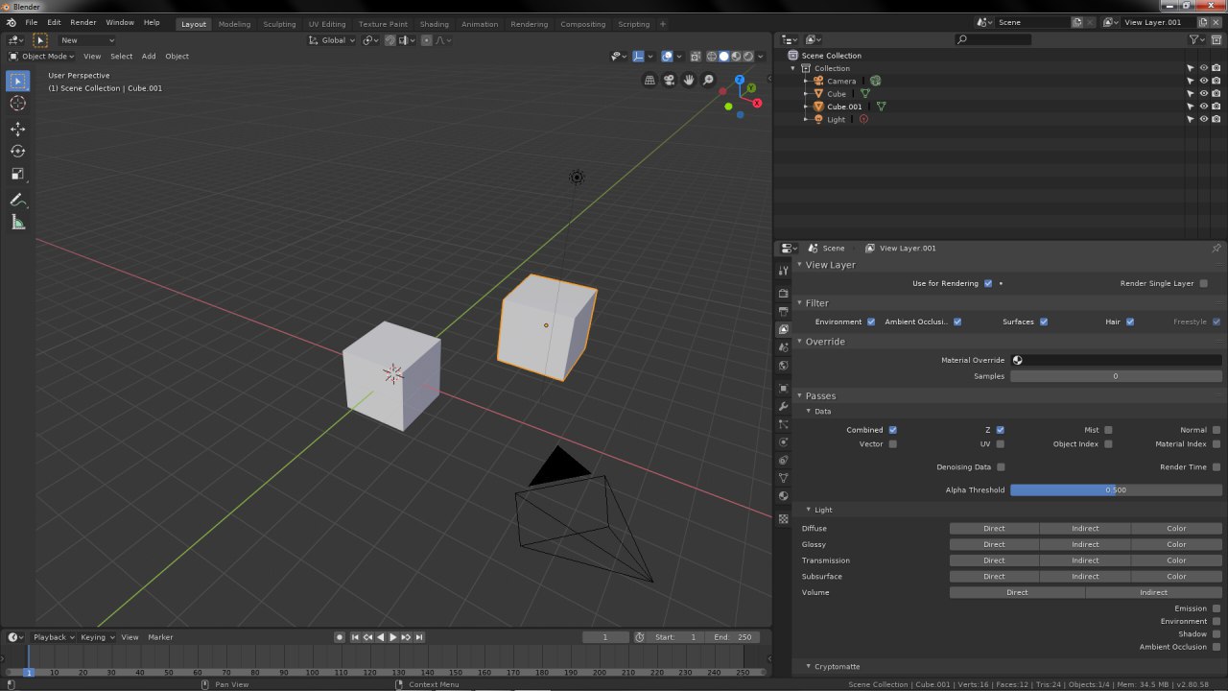Enable the Mist pass checkbox
This screenshot has width=1228, height=691.
click(1108, 430)
